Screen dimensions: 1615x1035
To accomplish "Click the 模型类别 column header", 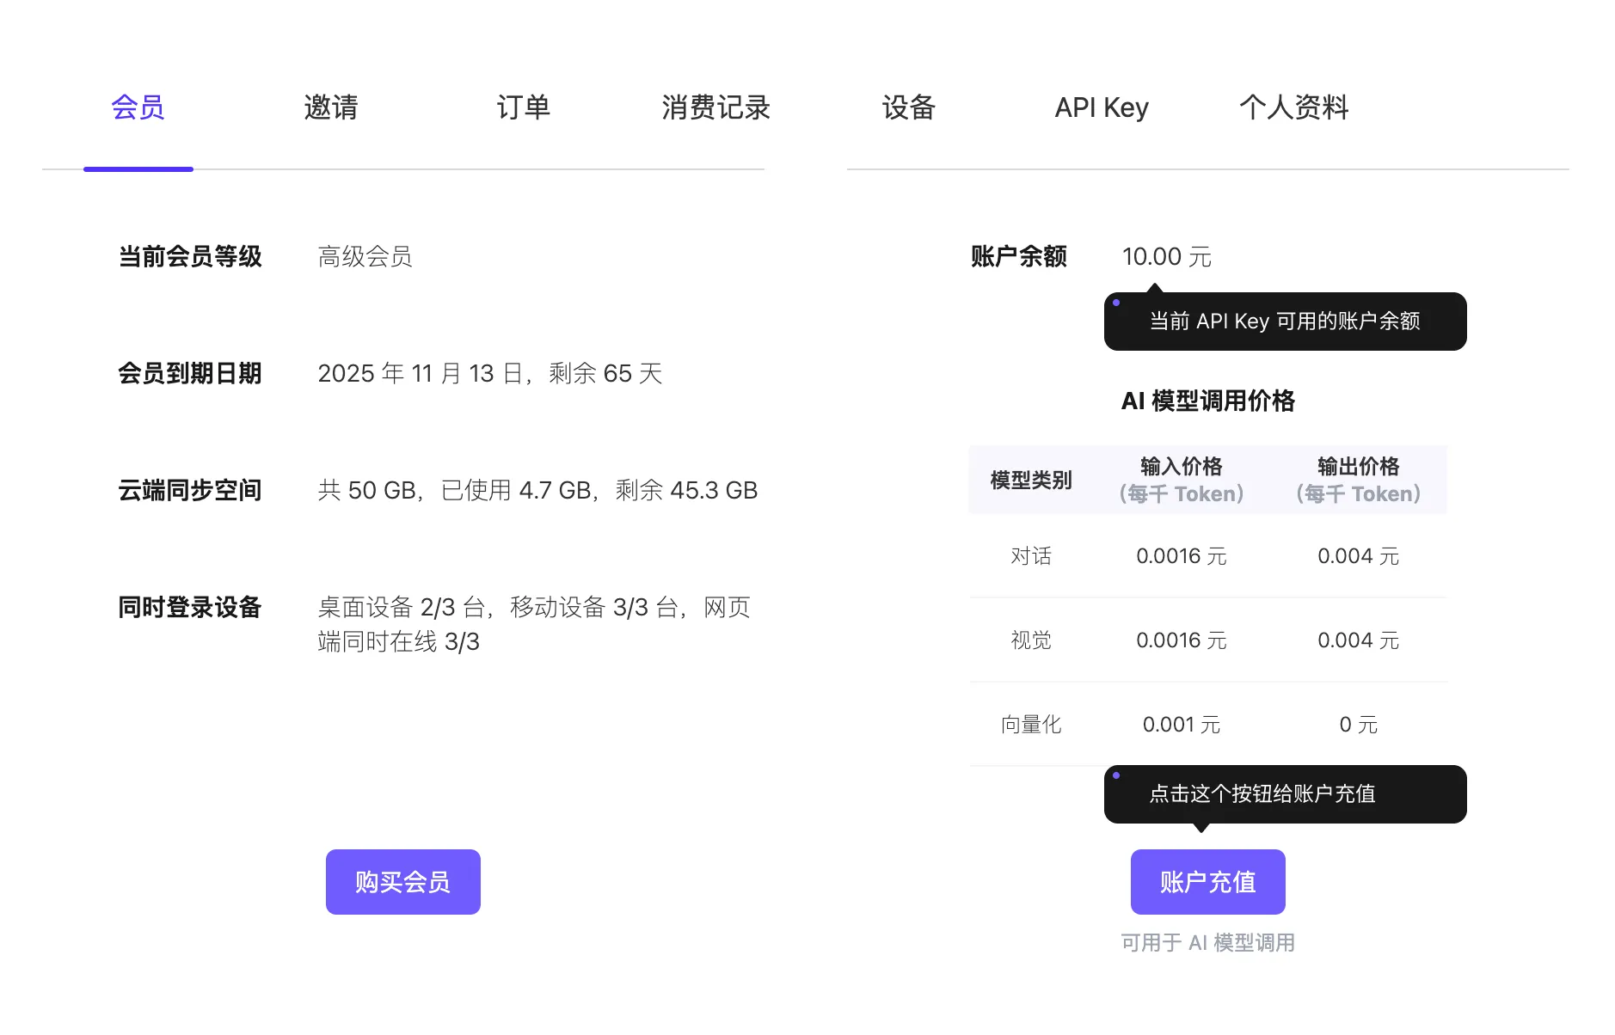I will click(1030, 480).
